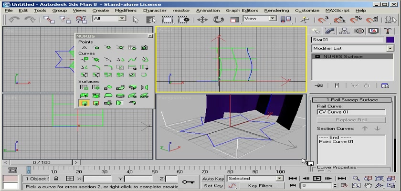Open the selection filter All dropdown
The height and width of the screenshot is (191, 401).
click(x=123, y=18)
